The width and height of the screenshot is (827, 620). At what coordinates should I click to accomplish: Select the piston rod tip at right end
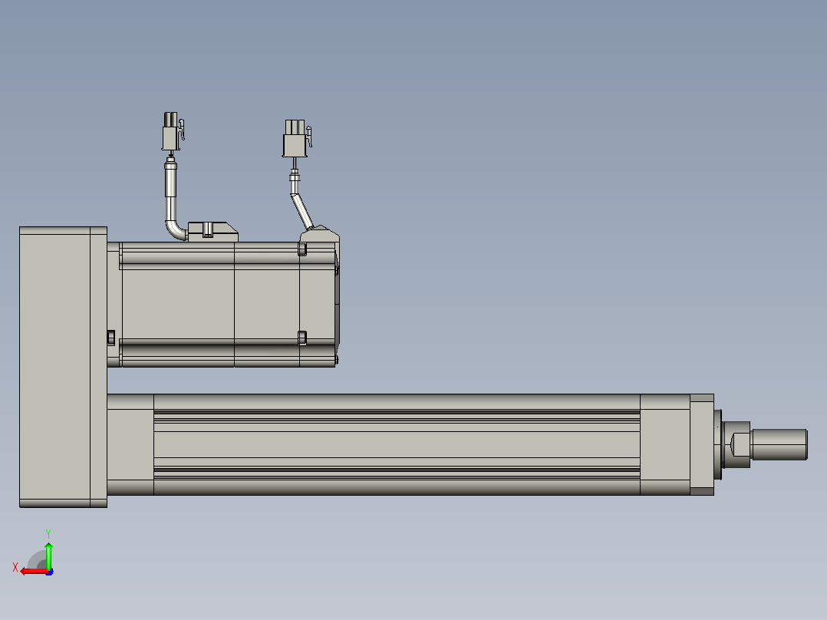tap(779, 444)
